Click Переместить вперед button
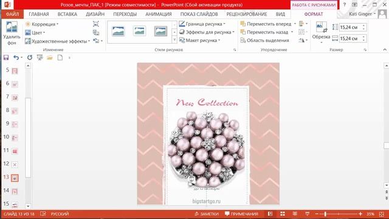Image resolution: width=389 pixels, height=219 pixels. (x=266, y=24)
